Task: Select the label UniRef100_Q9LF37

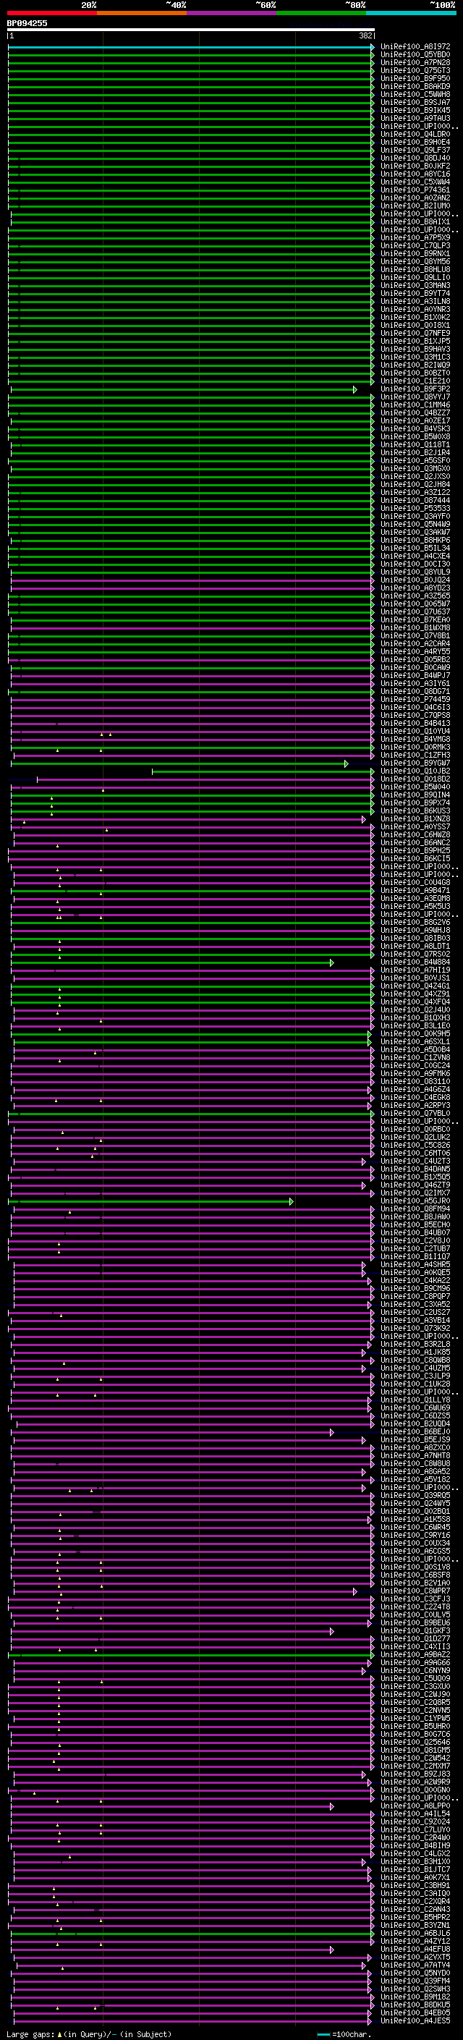Action: tap(415, 151)
